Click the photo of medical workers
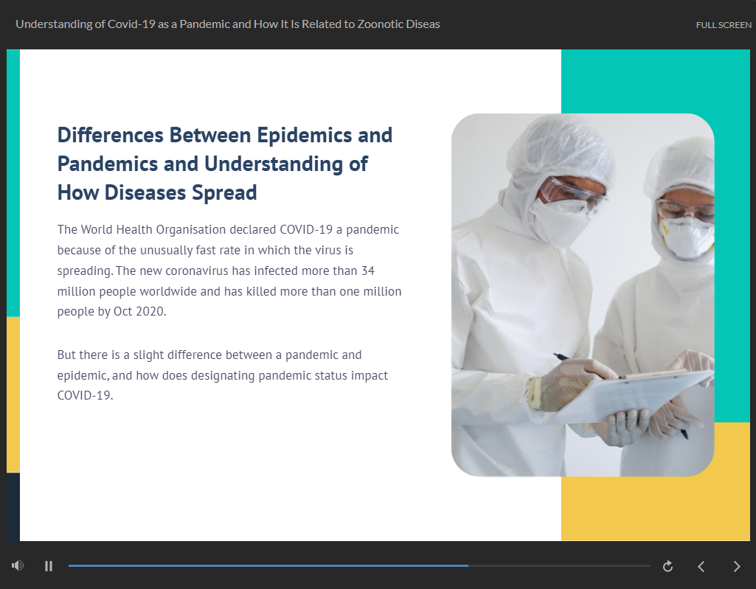The image size is (756, 589). [582, 294]
